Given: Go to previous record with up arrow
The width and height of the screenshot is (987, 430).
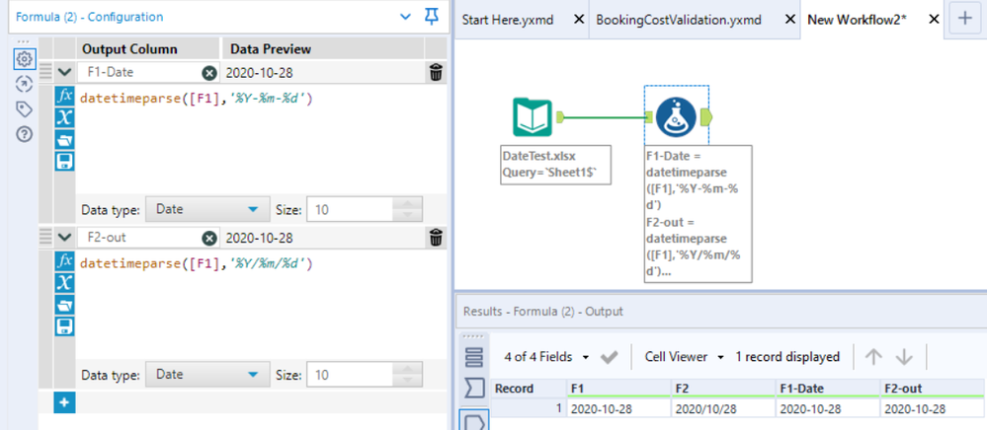Looking at the screenshot, I should 873,357.
